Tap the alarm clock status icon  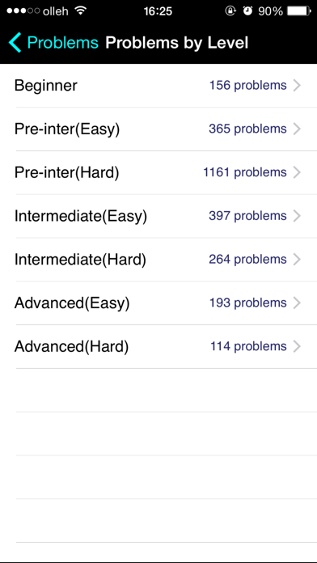coord(247,11)
